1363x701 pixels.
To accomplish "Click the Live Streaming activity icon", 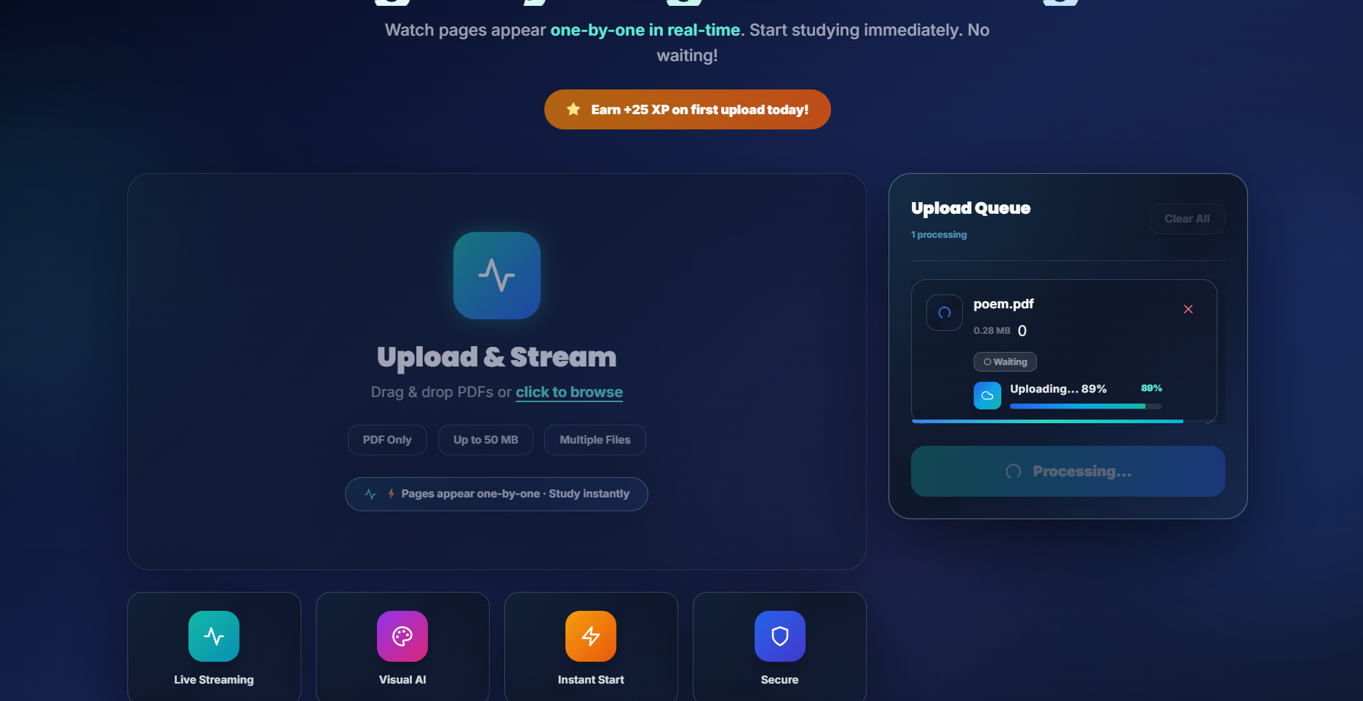I will 214,636.
